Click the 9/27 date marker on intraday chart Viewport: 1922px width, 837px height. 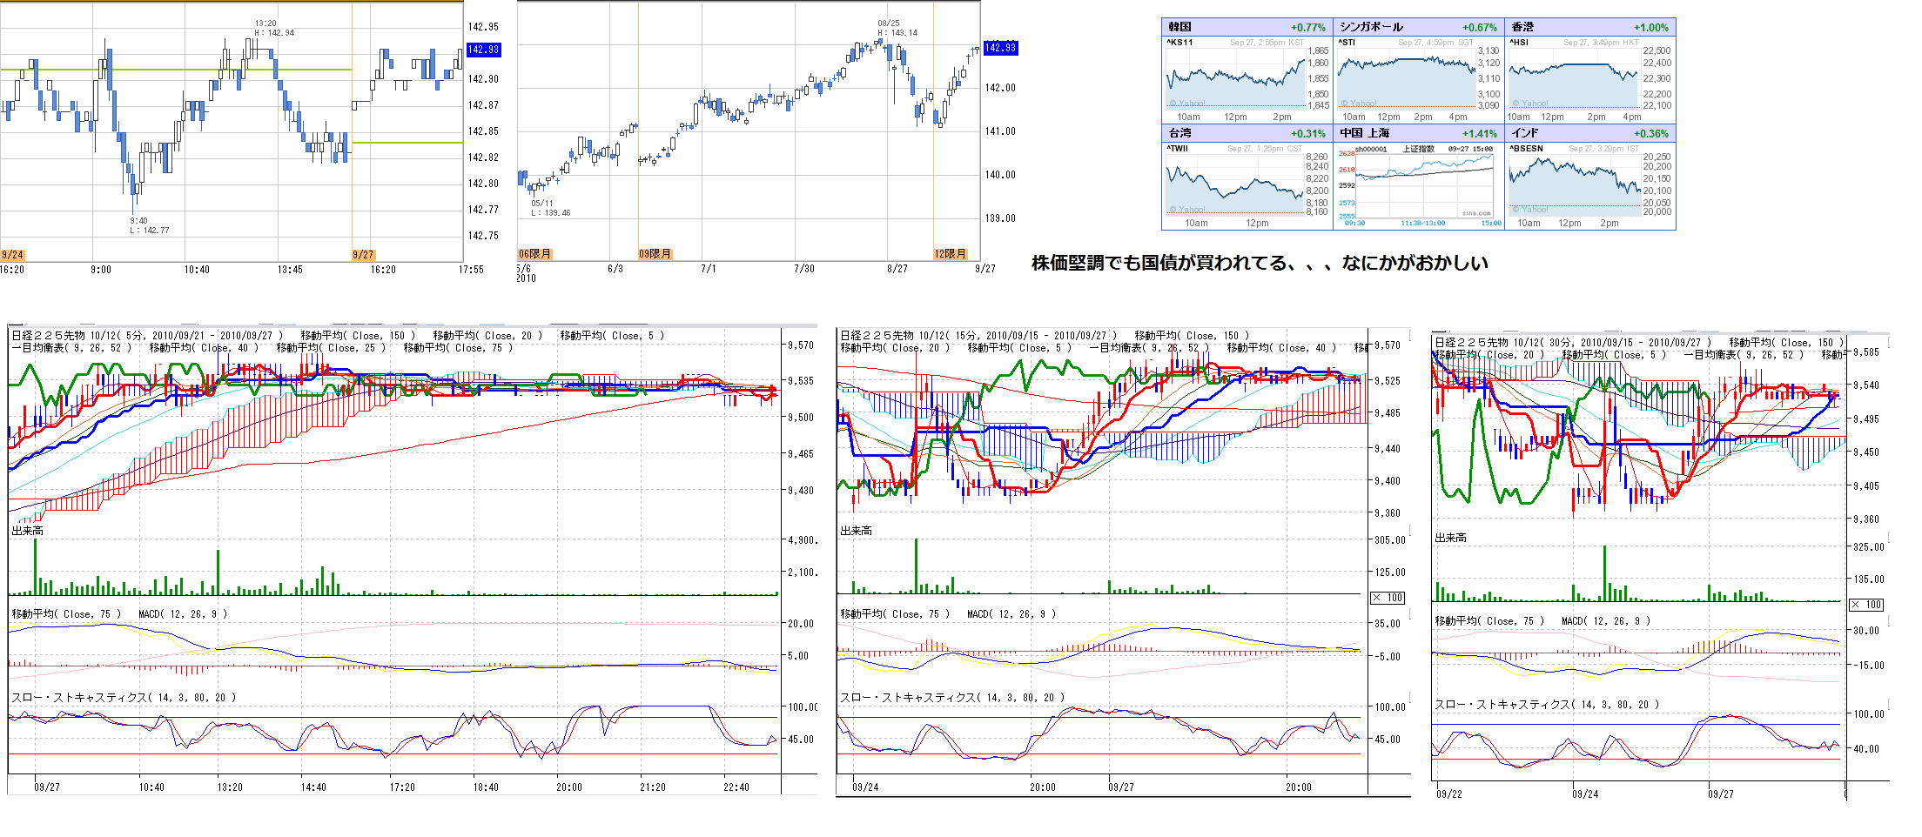(363, 255)
